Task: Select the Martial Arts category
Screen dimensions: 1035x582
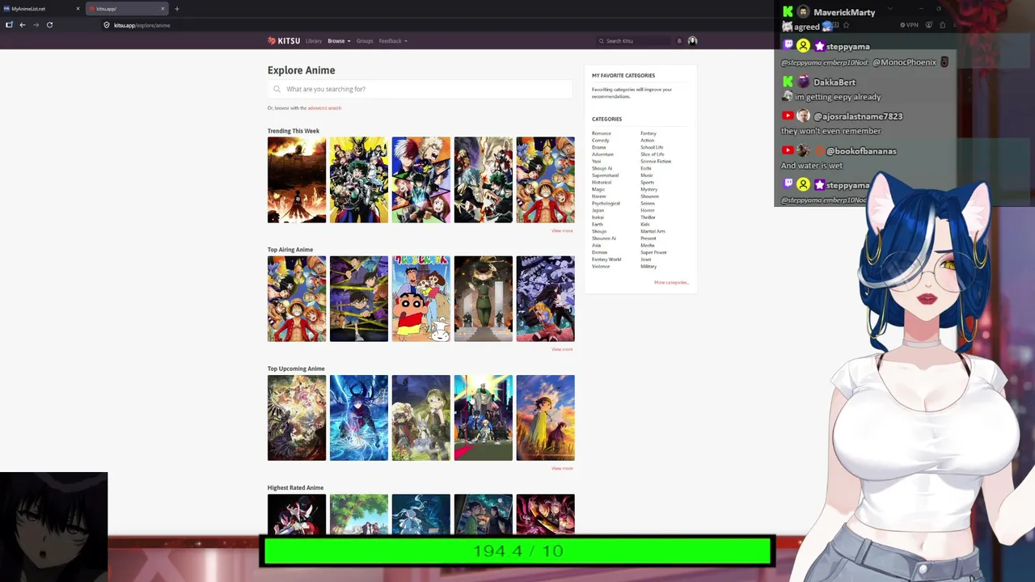Action: coord(653,231)
